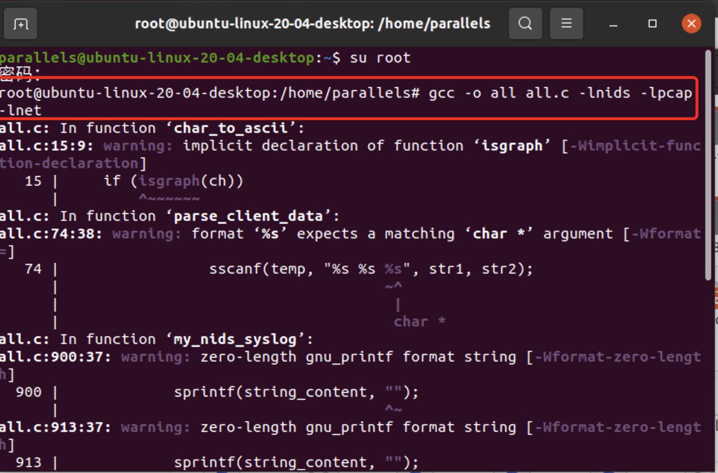Open a new terminal tab

tap(21, 23)
